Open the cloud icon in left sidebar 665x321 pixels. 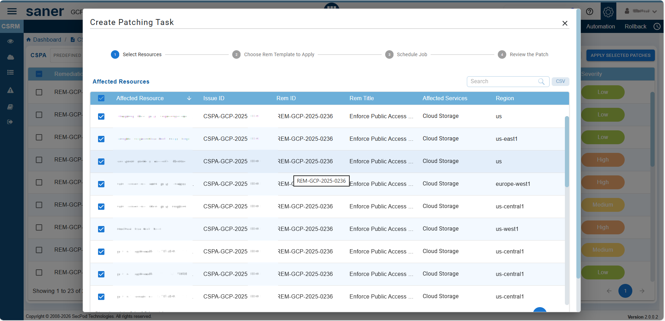tap(10, 57)
